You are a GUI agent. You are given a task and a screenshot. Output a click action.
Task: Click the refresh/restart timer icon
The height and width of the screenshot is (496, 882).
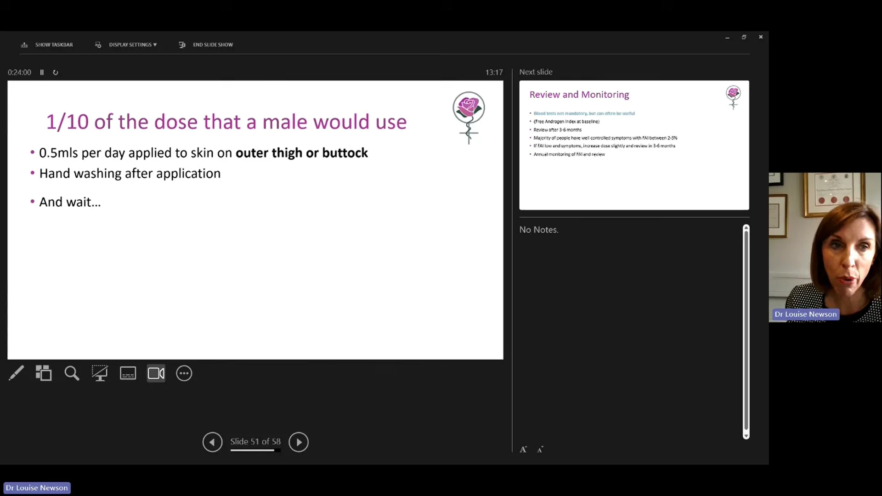55,72
